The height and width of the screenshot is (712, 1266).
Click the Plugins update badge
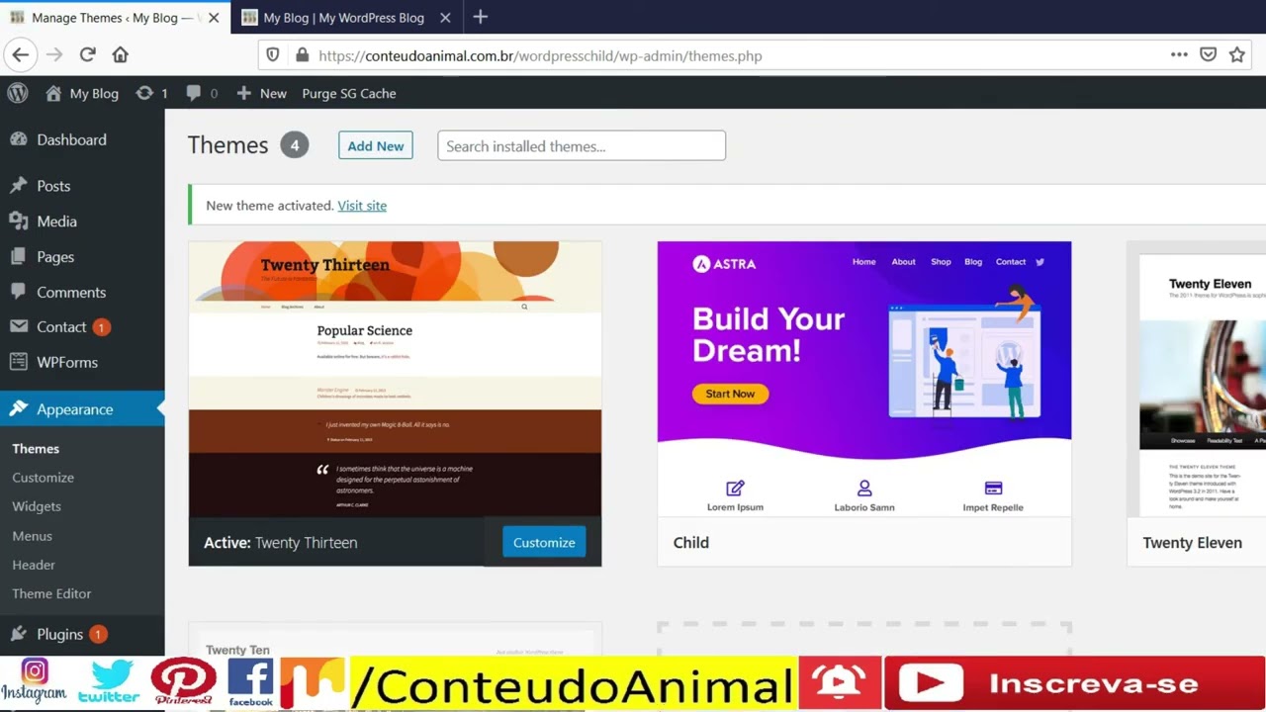97,634
